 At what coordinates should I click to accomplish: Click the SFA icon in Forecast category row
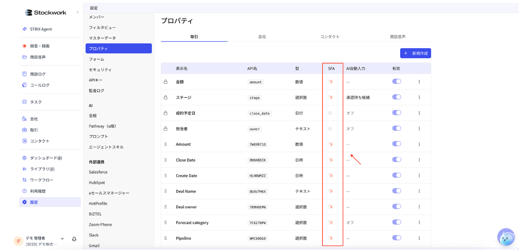(x=330, y=222)
